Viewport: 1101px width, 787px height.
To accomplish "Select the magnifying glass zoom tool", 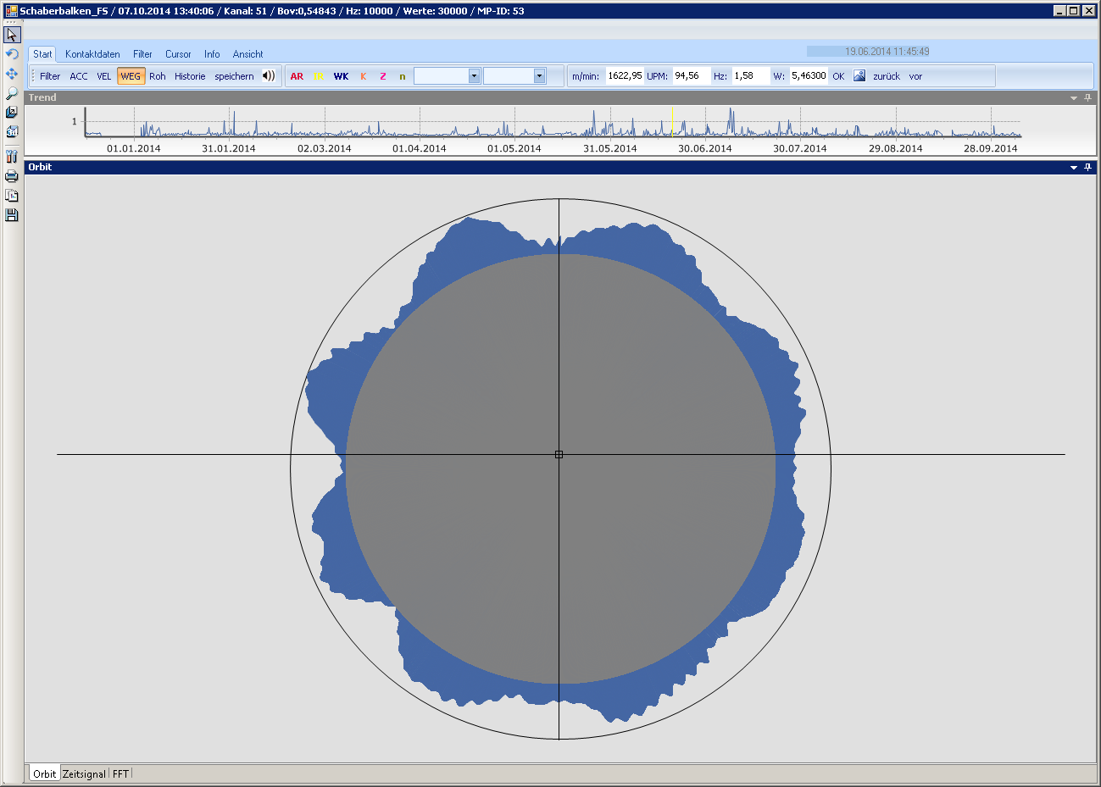I will click(x=12, y=93).
